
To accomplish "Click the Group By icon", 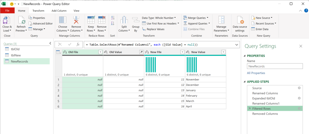I will (x=135, y=20).
